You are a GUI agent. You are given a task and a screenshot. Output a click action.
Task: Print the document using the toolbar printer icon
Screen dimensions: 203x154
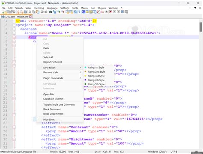click(x=25, y=12)
